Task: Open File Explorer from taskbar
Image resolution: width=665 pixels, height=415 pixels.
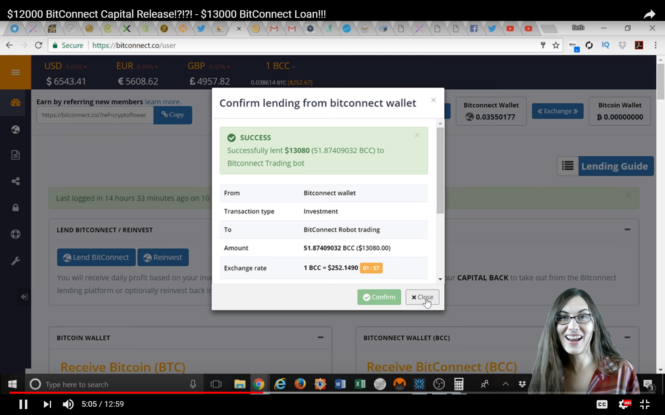Action: [x=239, y=384]
